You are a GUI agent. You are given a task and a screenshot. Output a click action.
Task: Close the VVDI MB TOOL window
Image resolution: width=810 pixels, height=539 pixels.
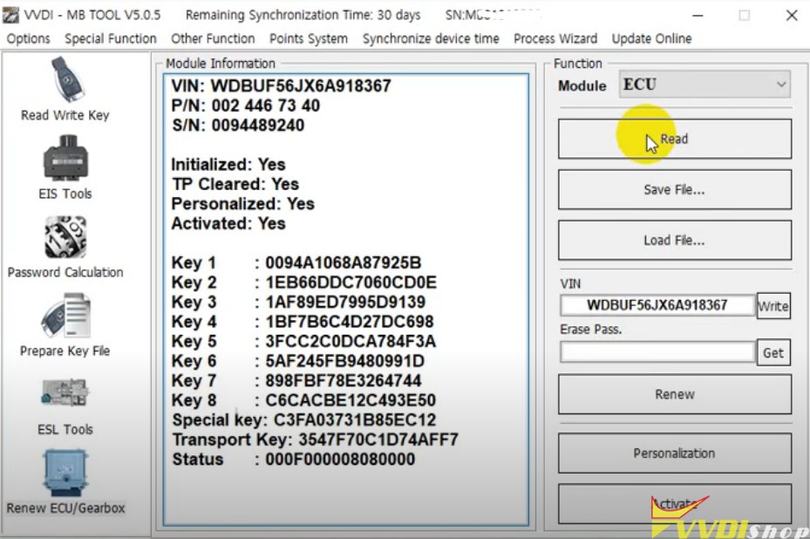(792, 16)
